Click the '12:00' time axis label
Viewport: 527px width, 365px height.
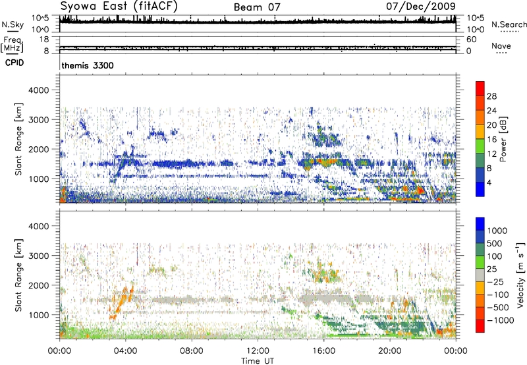(x=258, y=351)
